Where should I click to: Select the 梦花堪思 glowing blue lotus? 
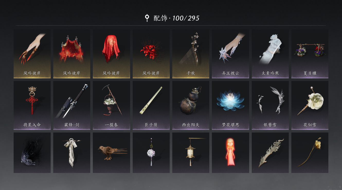230,105
